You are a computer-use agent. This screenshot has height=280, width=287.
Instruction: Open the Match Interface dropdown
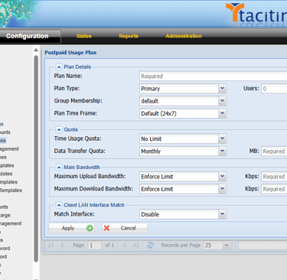(223, 214)
